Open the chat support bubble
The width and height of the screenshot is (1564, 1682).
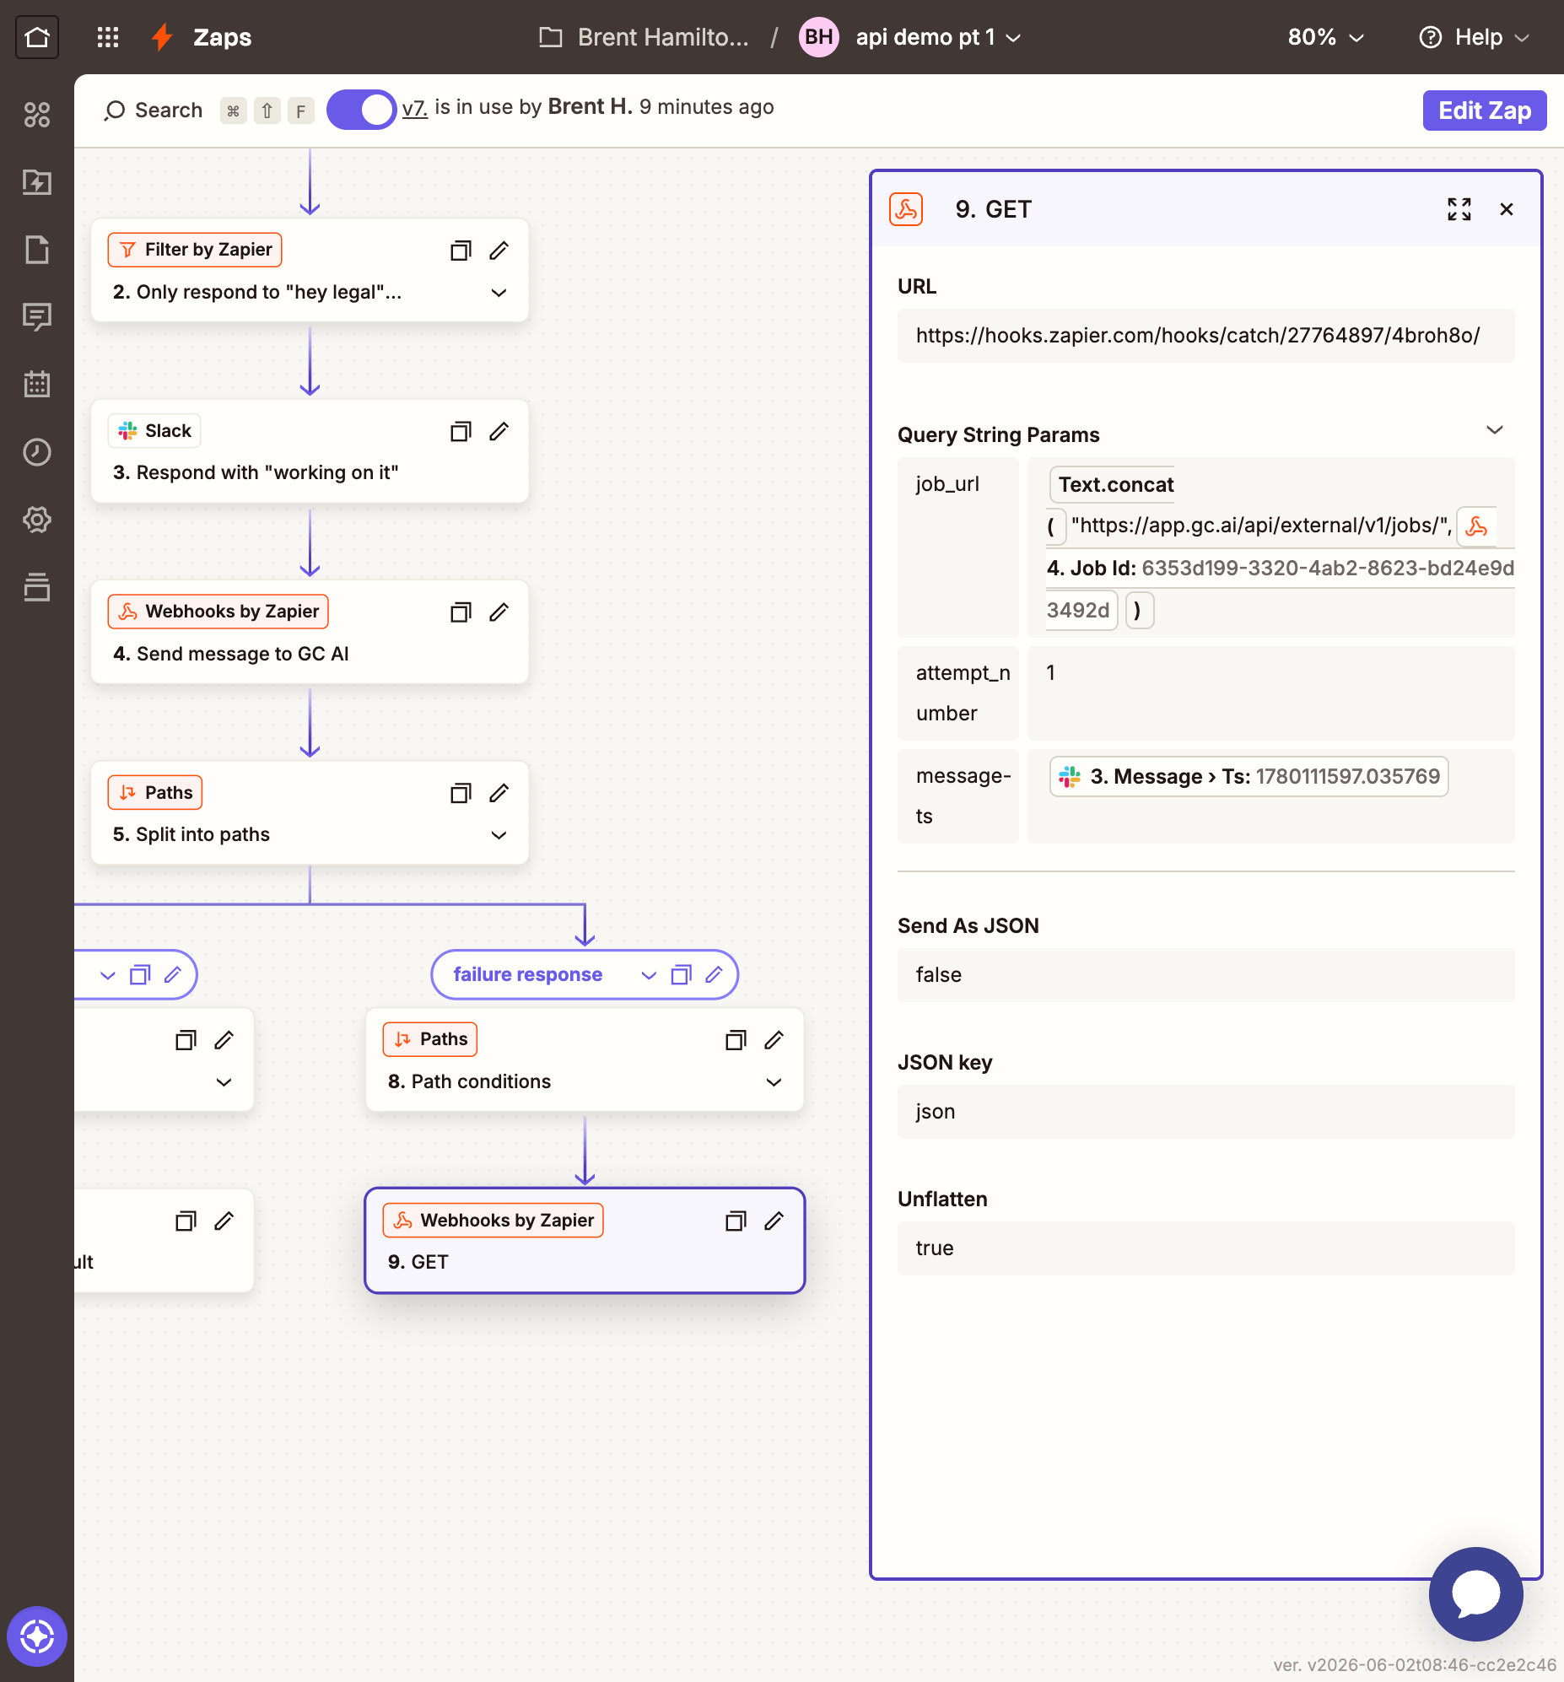(x=1476, y=1594)
